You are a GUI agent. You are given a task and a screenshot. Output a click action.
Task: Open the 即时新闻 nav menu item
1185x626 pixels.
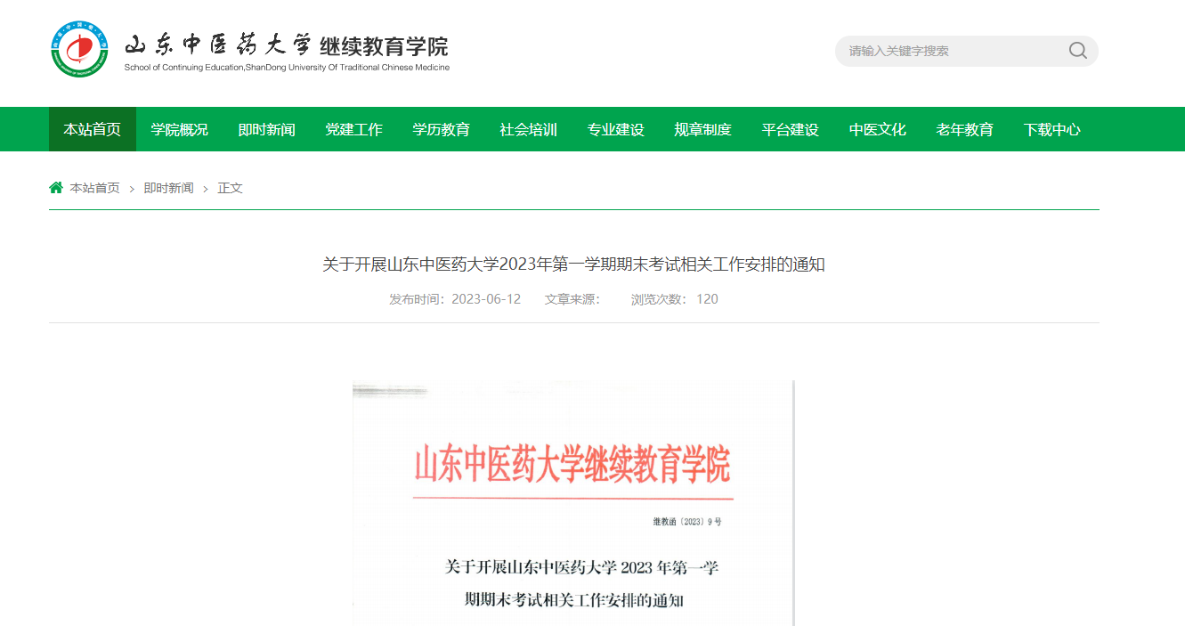pos(267,129)
